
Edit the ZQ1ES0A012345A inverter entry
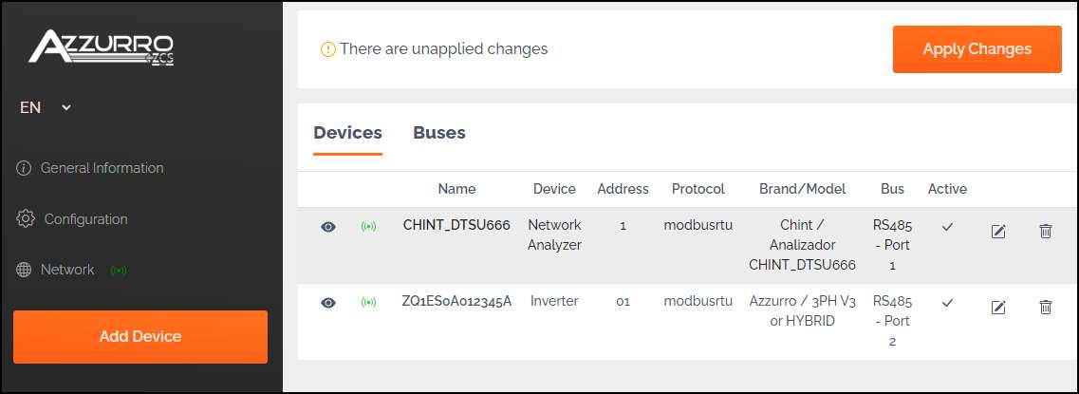click(x=997, y=308)
